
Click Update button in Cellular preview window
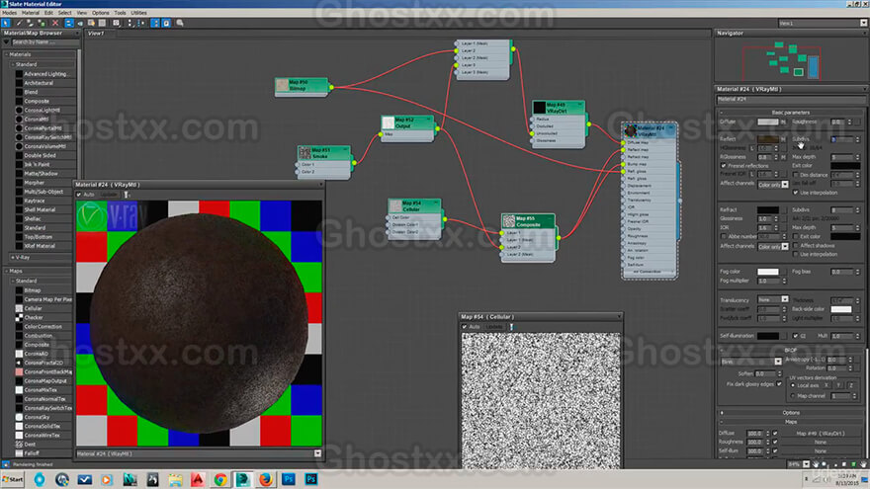pos(493,327)
